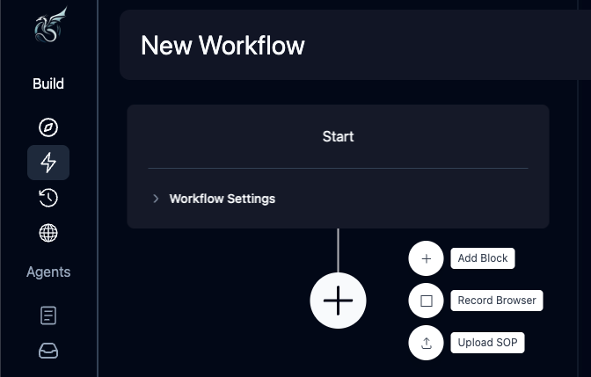Viewport: 591px width, 377px height.
Task: Click the upload arrow icon beside Upload SOP
Action: (x=427, y=343)
